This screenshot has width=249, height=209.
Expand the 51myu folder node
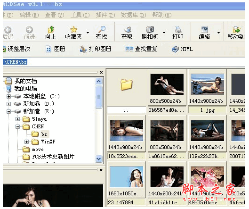(17, 119)
